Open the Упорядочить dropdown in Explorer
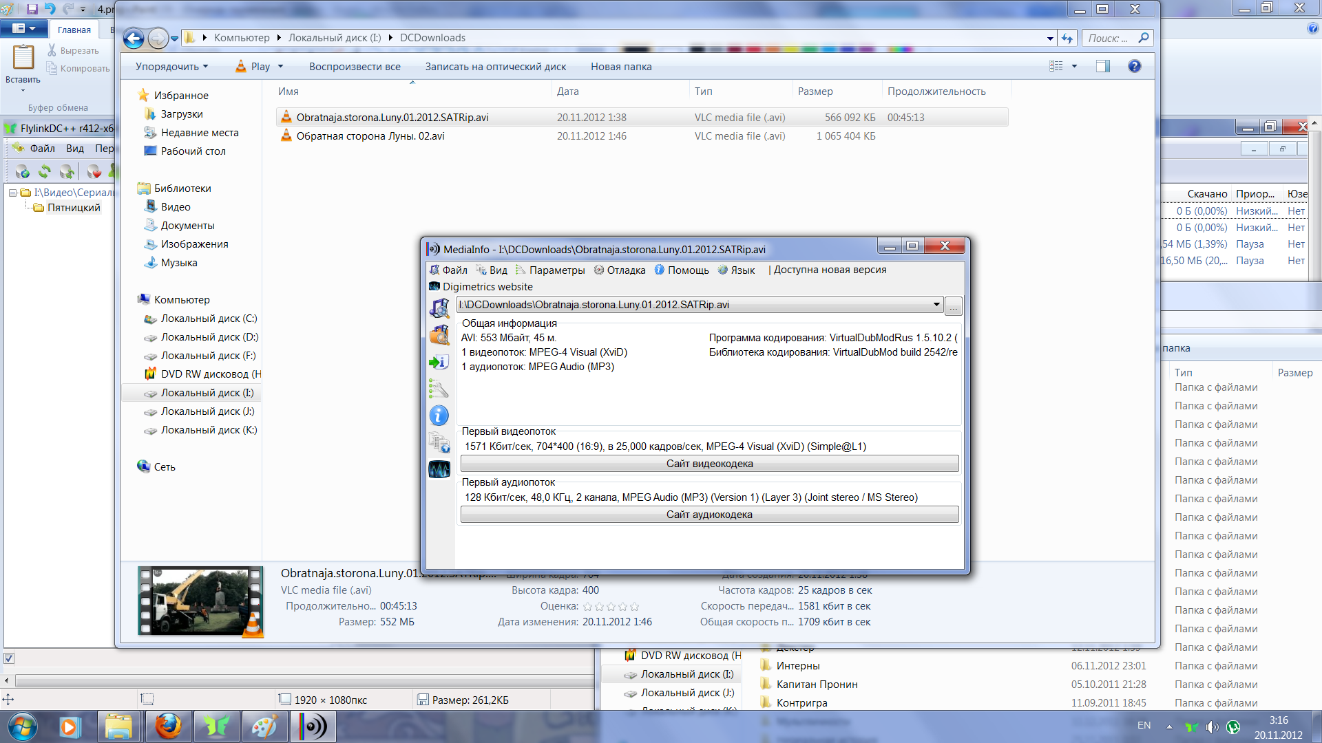The width and height of the screenshot is (1322, 743). tap(171, 67)
